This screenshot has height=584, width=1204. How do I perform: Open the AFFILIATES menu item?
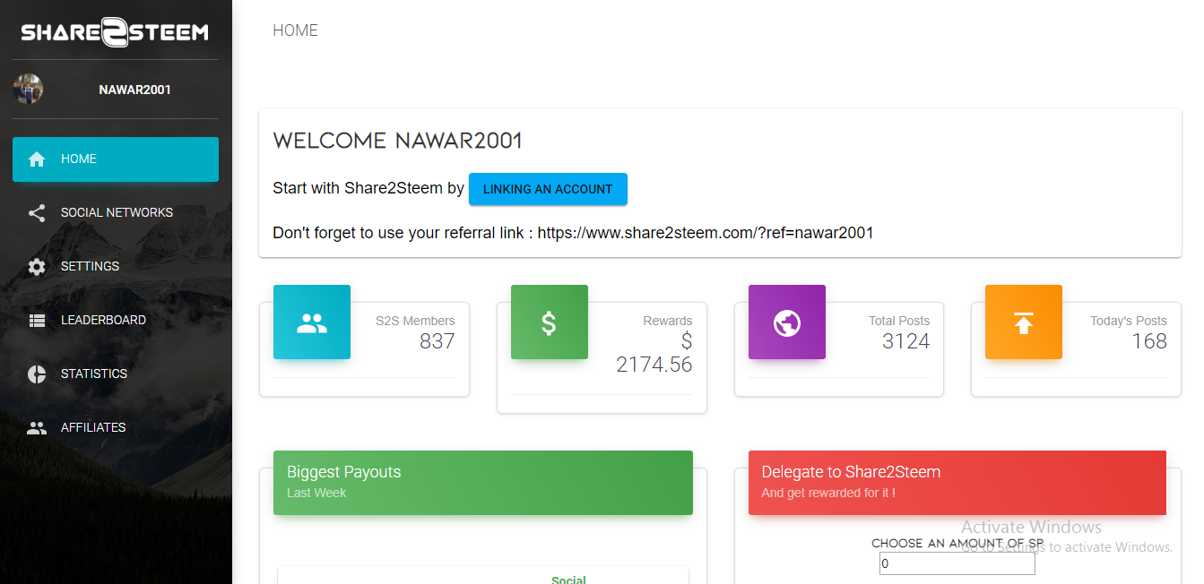click(116, 428)
